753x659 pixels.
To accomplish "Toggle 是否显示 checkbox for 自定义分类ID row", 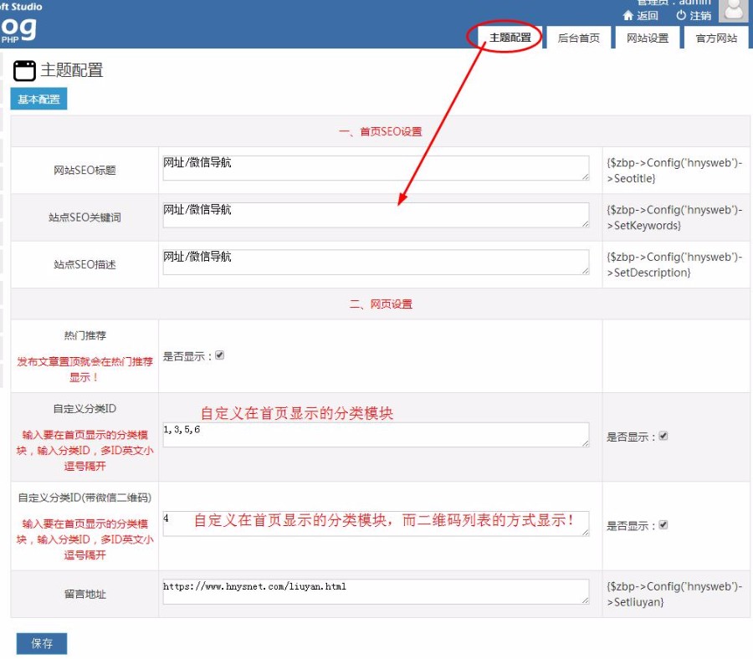I will point(663,436).
